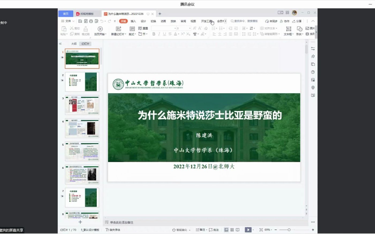Screen dimensions: 375x234
Task: Open the Transitions (切换) ribbon tab
Action: (153, 21)
